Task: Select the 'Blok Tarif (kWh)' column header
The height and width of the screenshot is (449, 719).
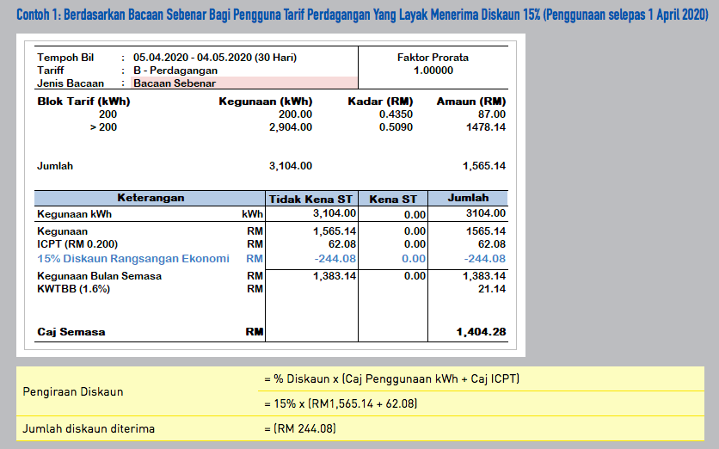Action: [x=84, y=101]
